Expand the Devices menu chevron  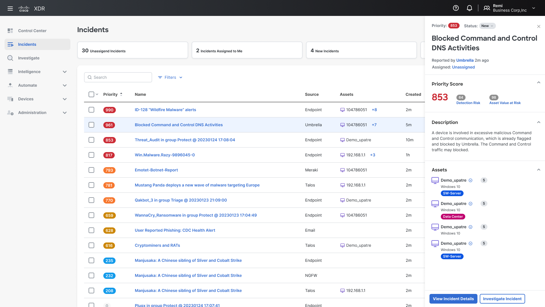(x=65, y=99)
